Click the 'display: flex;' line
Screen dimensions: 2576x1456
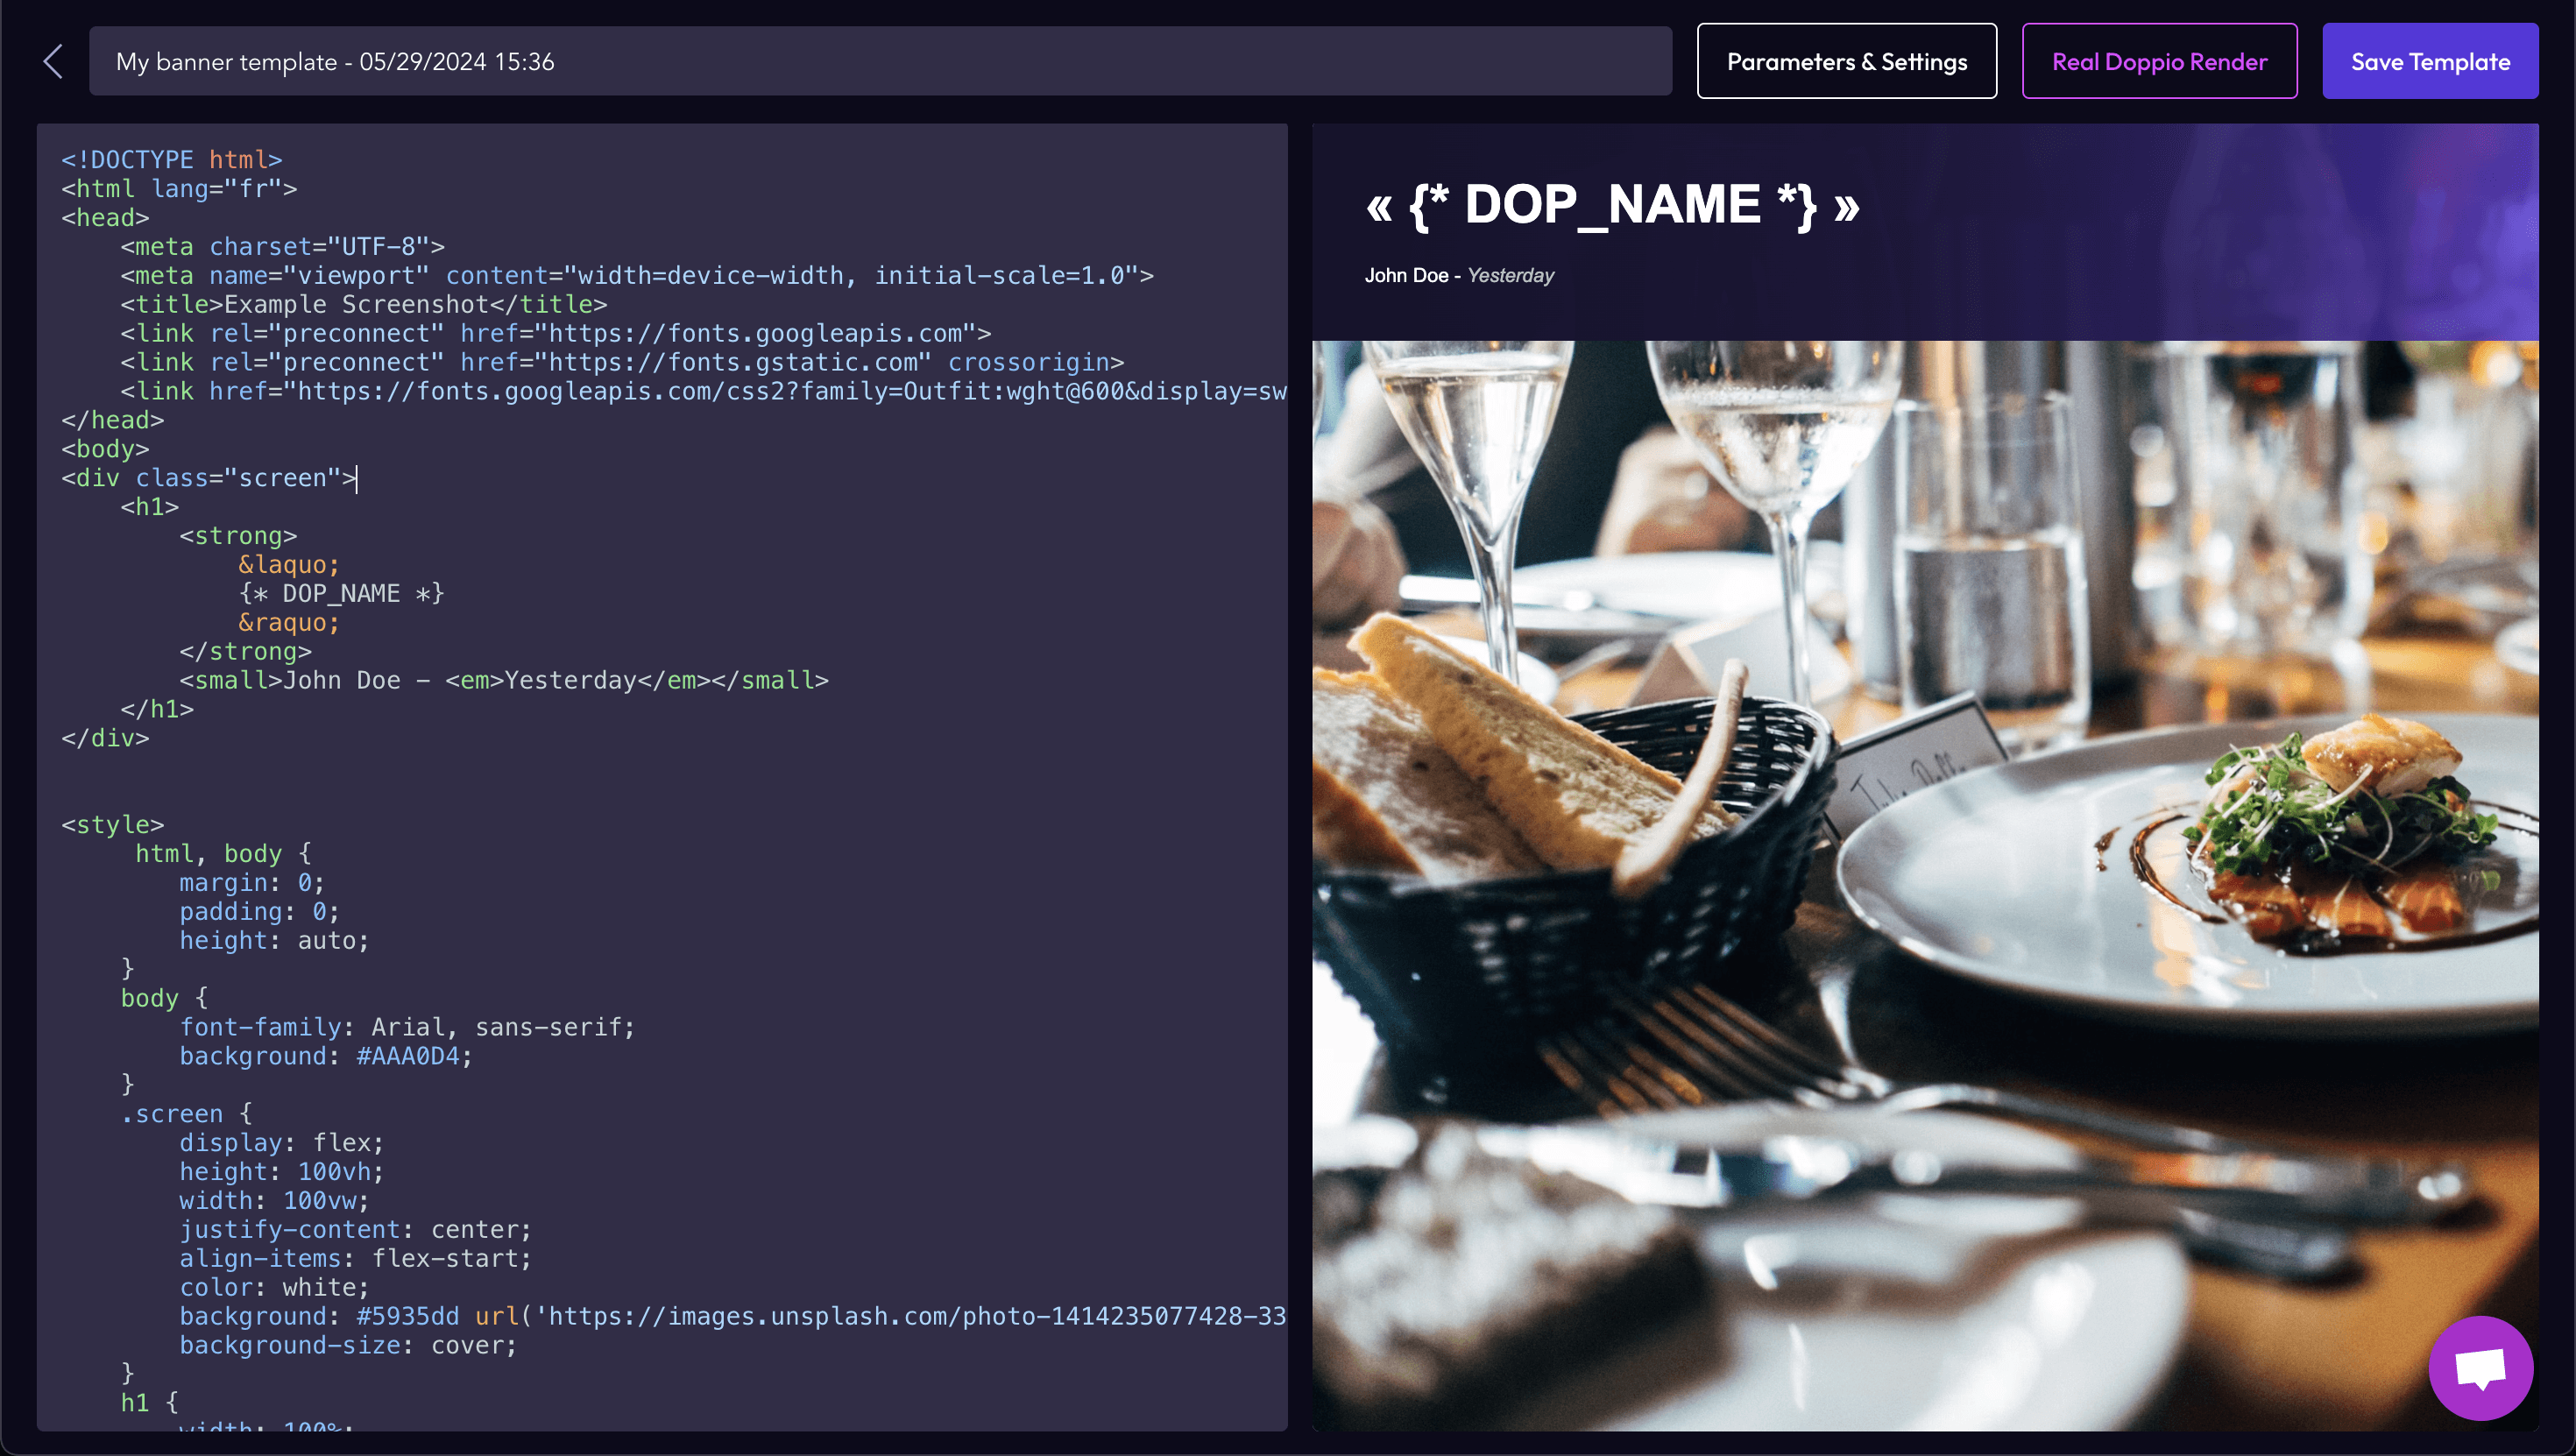(x=282, y=1144)
